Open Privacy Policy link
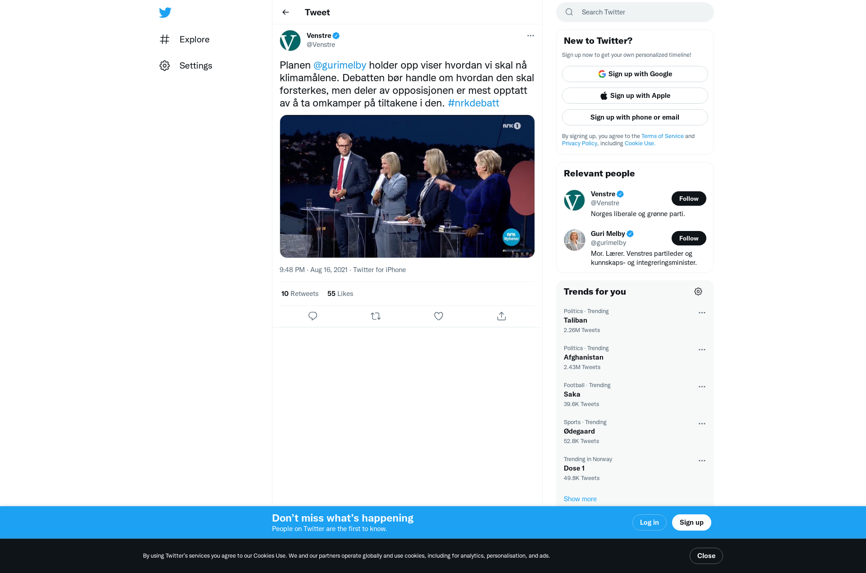 (x=579, y=143)
